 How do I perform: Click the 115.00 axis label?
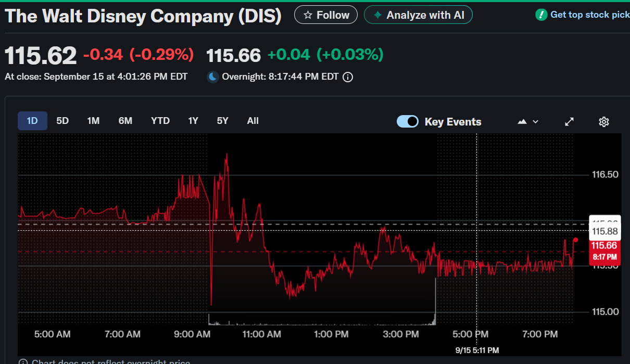tap(606, 312)
